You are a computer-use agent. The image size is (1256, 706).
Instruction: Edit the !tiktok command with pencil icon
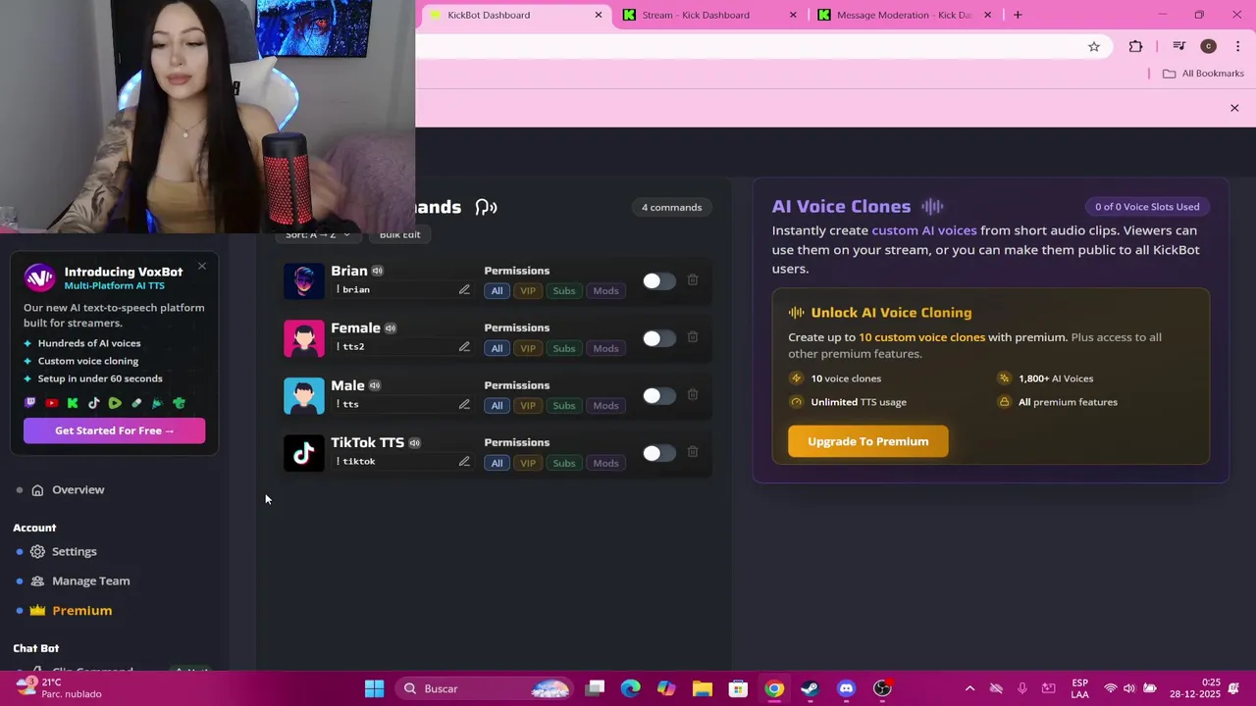464,462
